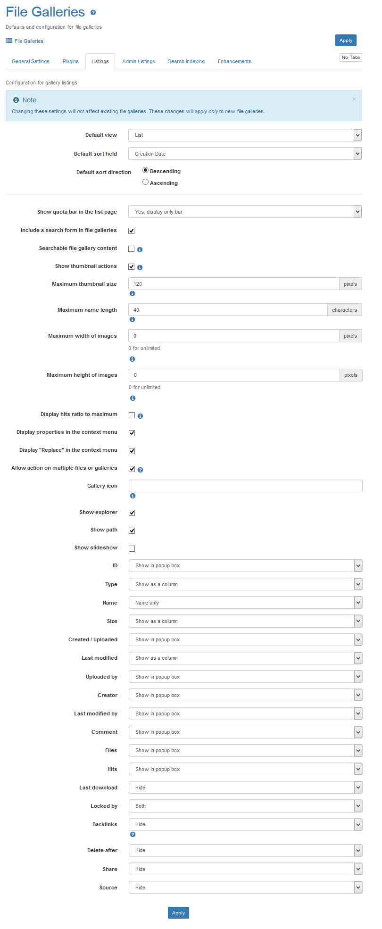The height and width of the screenshot is (929, 382).
Task: Click the Maximum name length input field
Action: coord(228,310)
